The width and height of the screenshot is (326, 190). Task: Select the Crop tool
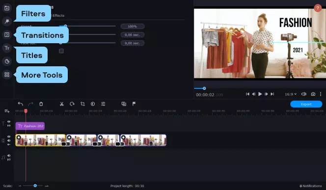click(x=82, y=104)
